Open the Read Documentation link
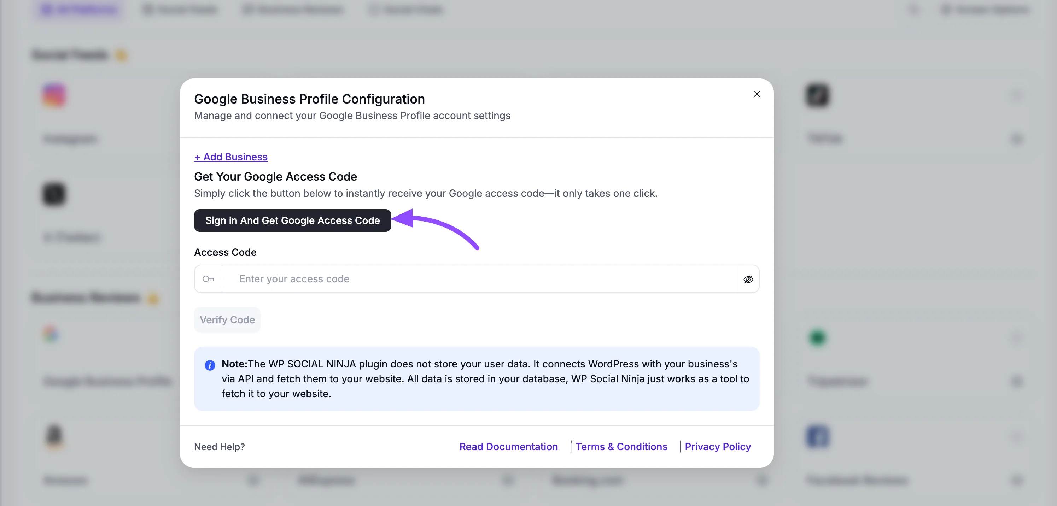 pos(508,447)
